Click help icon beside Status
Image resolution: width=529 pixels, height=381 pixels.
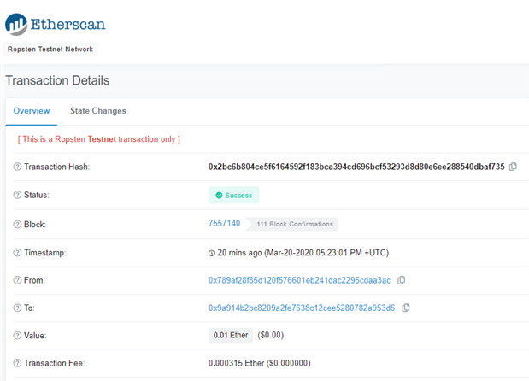click(x=17, y=195)
